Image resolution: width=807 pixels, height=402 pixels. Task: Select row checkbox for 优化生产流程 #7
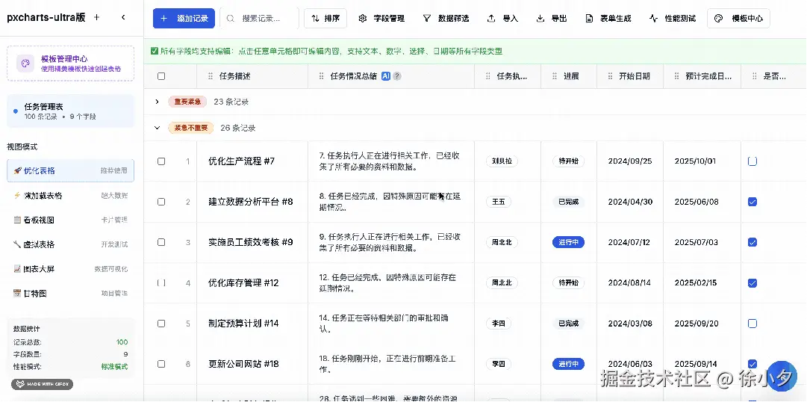pos(161,161)
